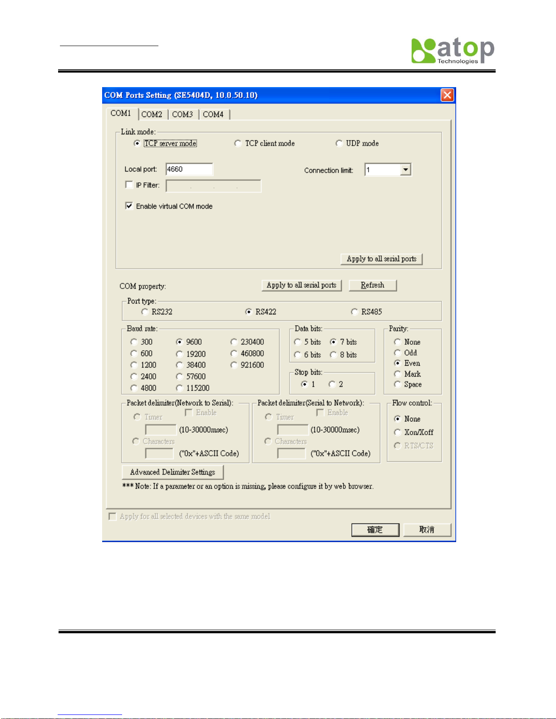Screen dimensions: 556x719
Task: Select 2 stop bits
Action: point(332,384)
